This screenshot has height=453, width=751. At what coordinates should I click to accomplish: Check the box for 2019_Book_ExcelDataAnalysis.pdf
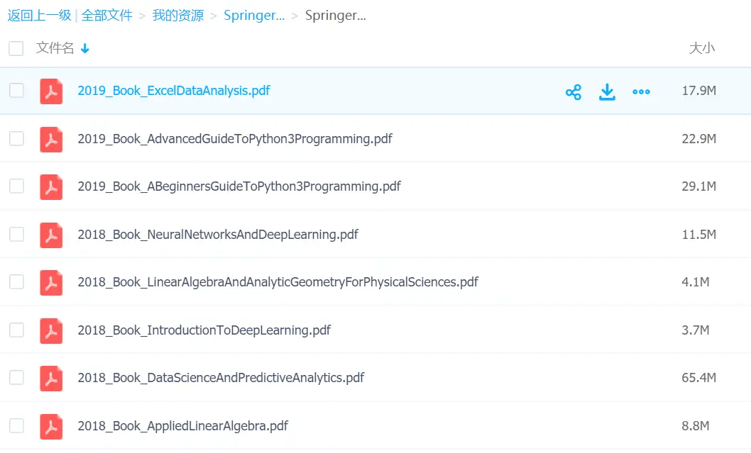point(17,91)
